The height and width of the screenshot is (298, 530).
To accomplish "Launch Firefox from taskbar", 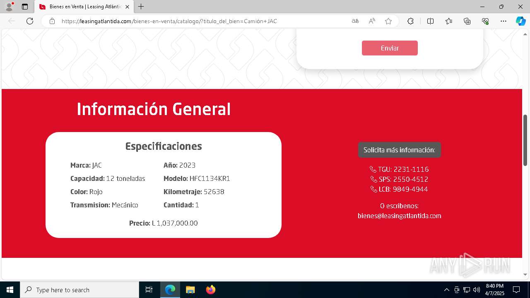I will pos(210,290).
